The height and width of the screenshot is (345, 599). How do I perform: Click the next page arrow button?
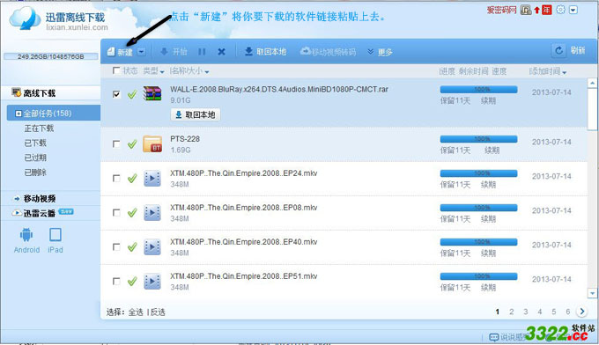pyautogui.click(x=581, y=312)
